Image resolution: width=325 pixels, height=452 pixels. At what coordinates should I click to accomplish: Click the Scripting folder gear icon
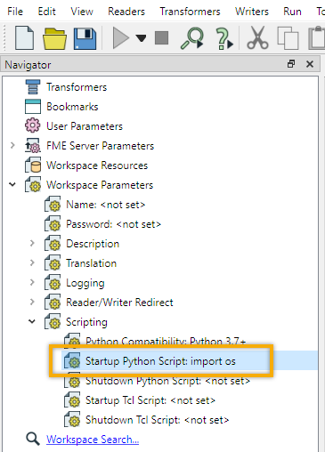pos(53,322)
